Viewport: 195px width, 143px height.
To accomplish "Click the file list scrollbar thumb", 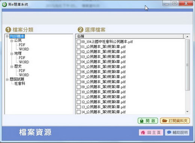I will coord(187,65).
